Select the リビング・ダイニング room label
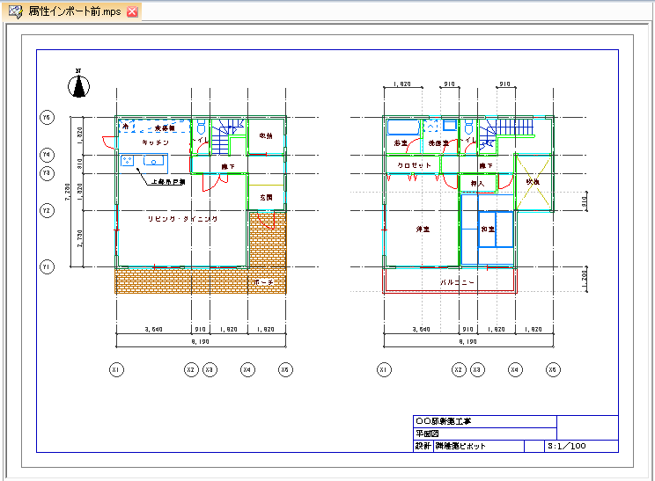 click(182, 219)
